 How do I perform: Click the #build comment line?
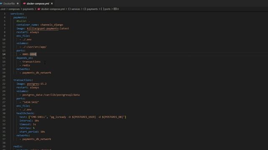coord(23,21)
